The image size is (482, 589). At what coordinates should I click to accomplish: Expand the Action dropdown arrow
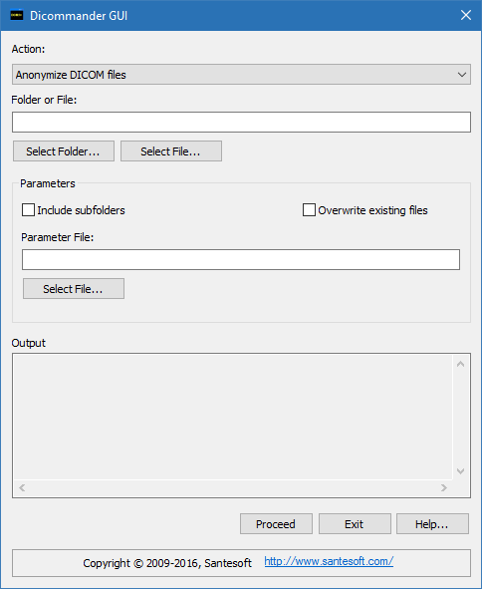click(x=462, y=75)
